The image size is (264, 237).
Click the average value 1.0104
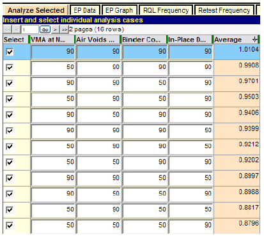[249, 49]
